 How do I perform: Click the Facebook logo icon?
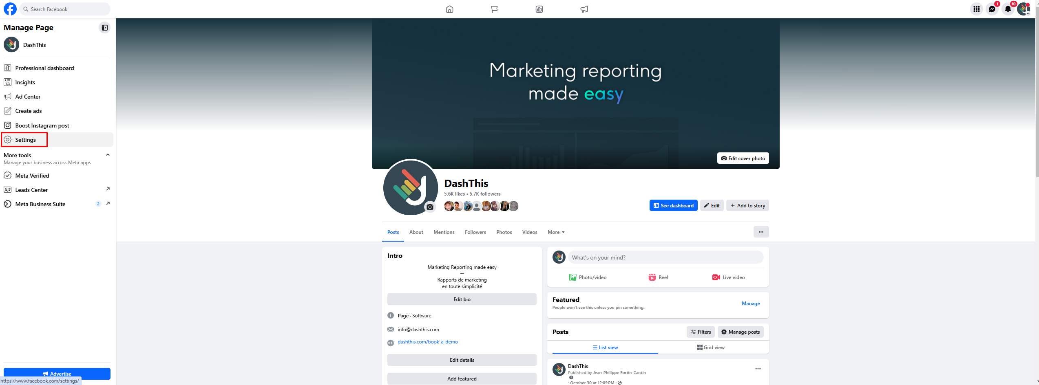[10, 9]
